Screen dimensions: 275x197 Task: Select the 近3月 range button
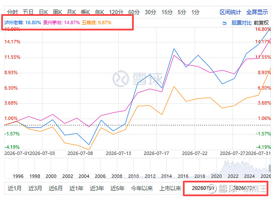click(x=35, y=188)
